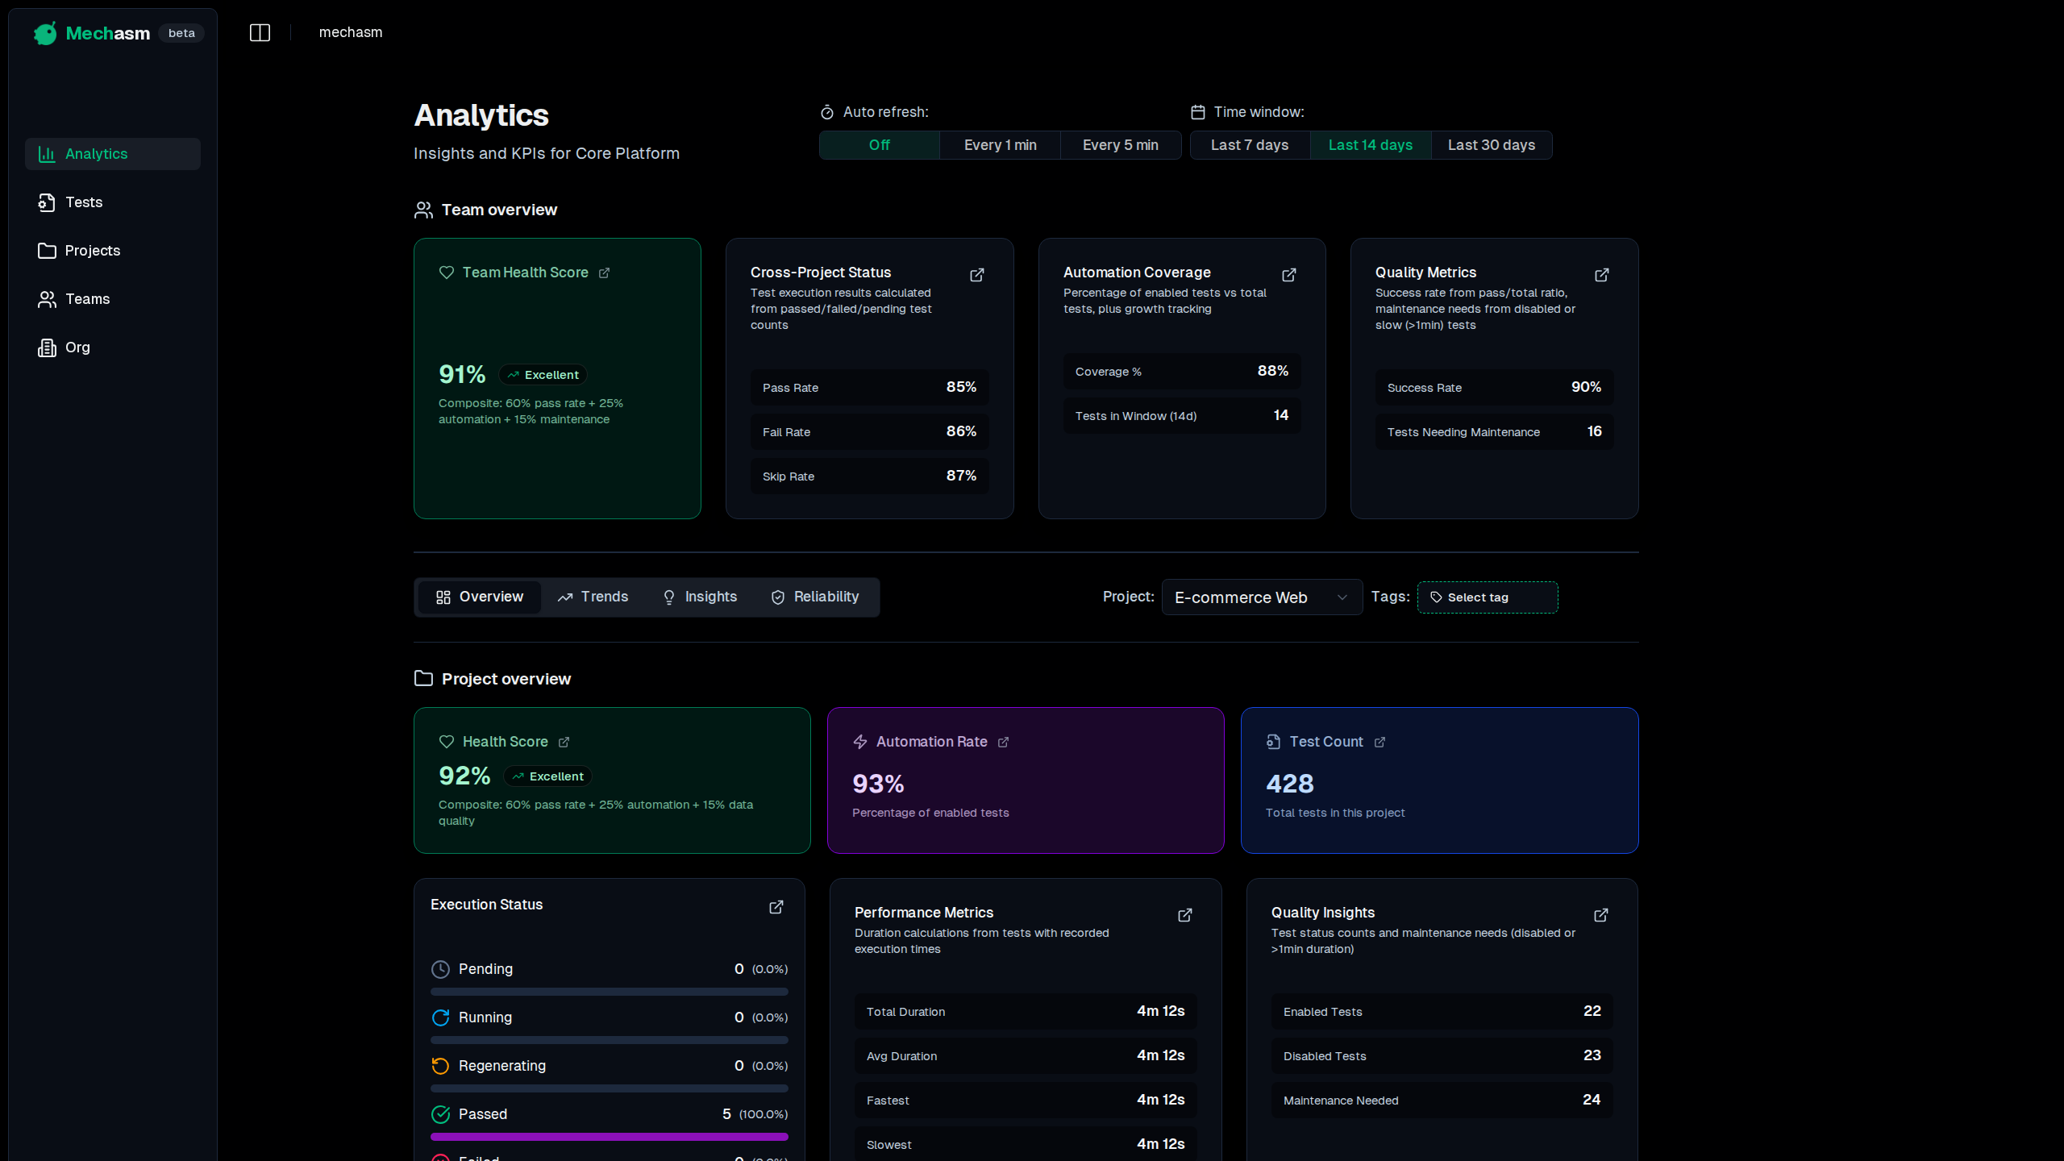Switch to the Trends tab
2064x1161 pixels.
[593, 597]
